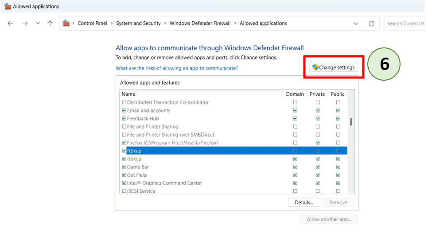Click chevron after System and Security
Image resolution: width=428 pixels, height=234 pixels.
165,23
